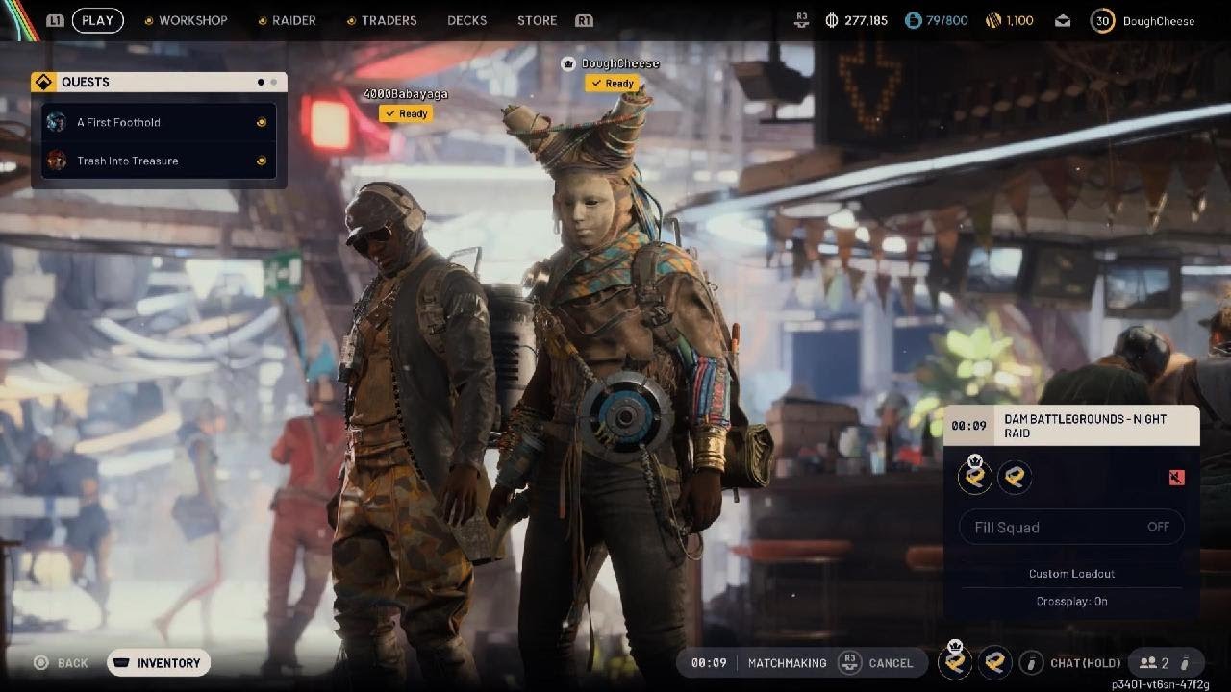Viewport: 1231px width, 692px height.
Task: Open the Store tab
Action: point(537,20)
